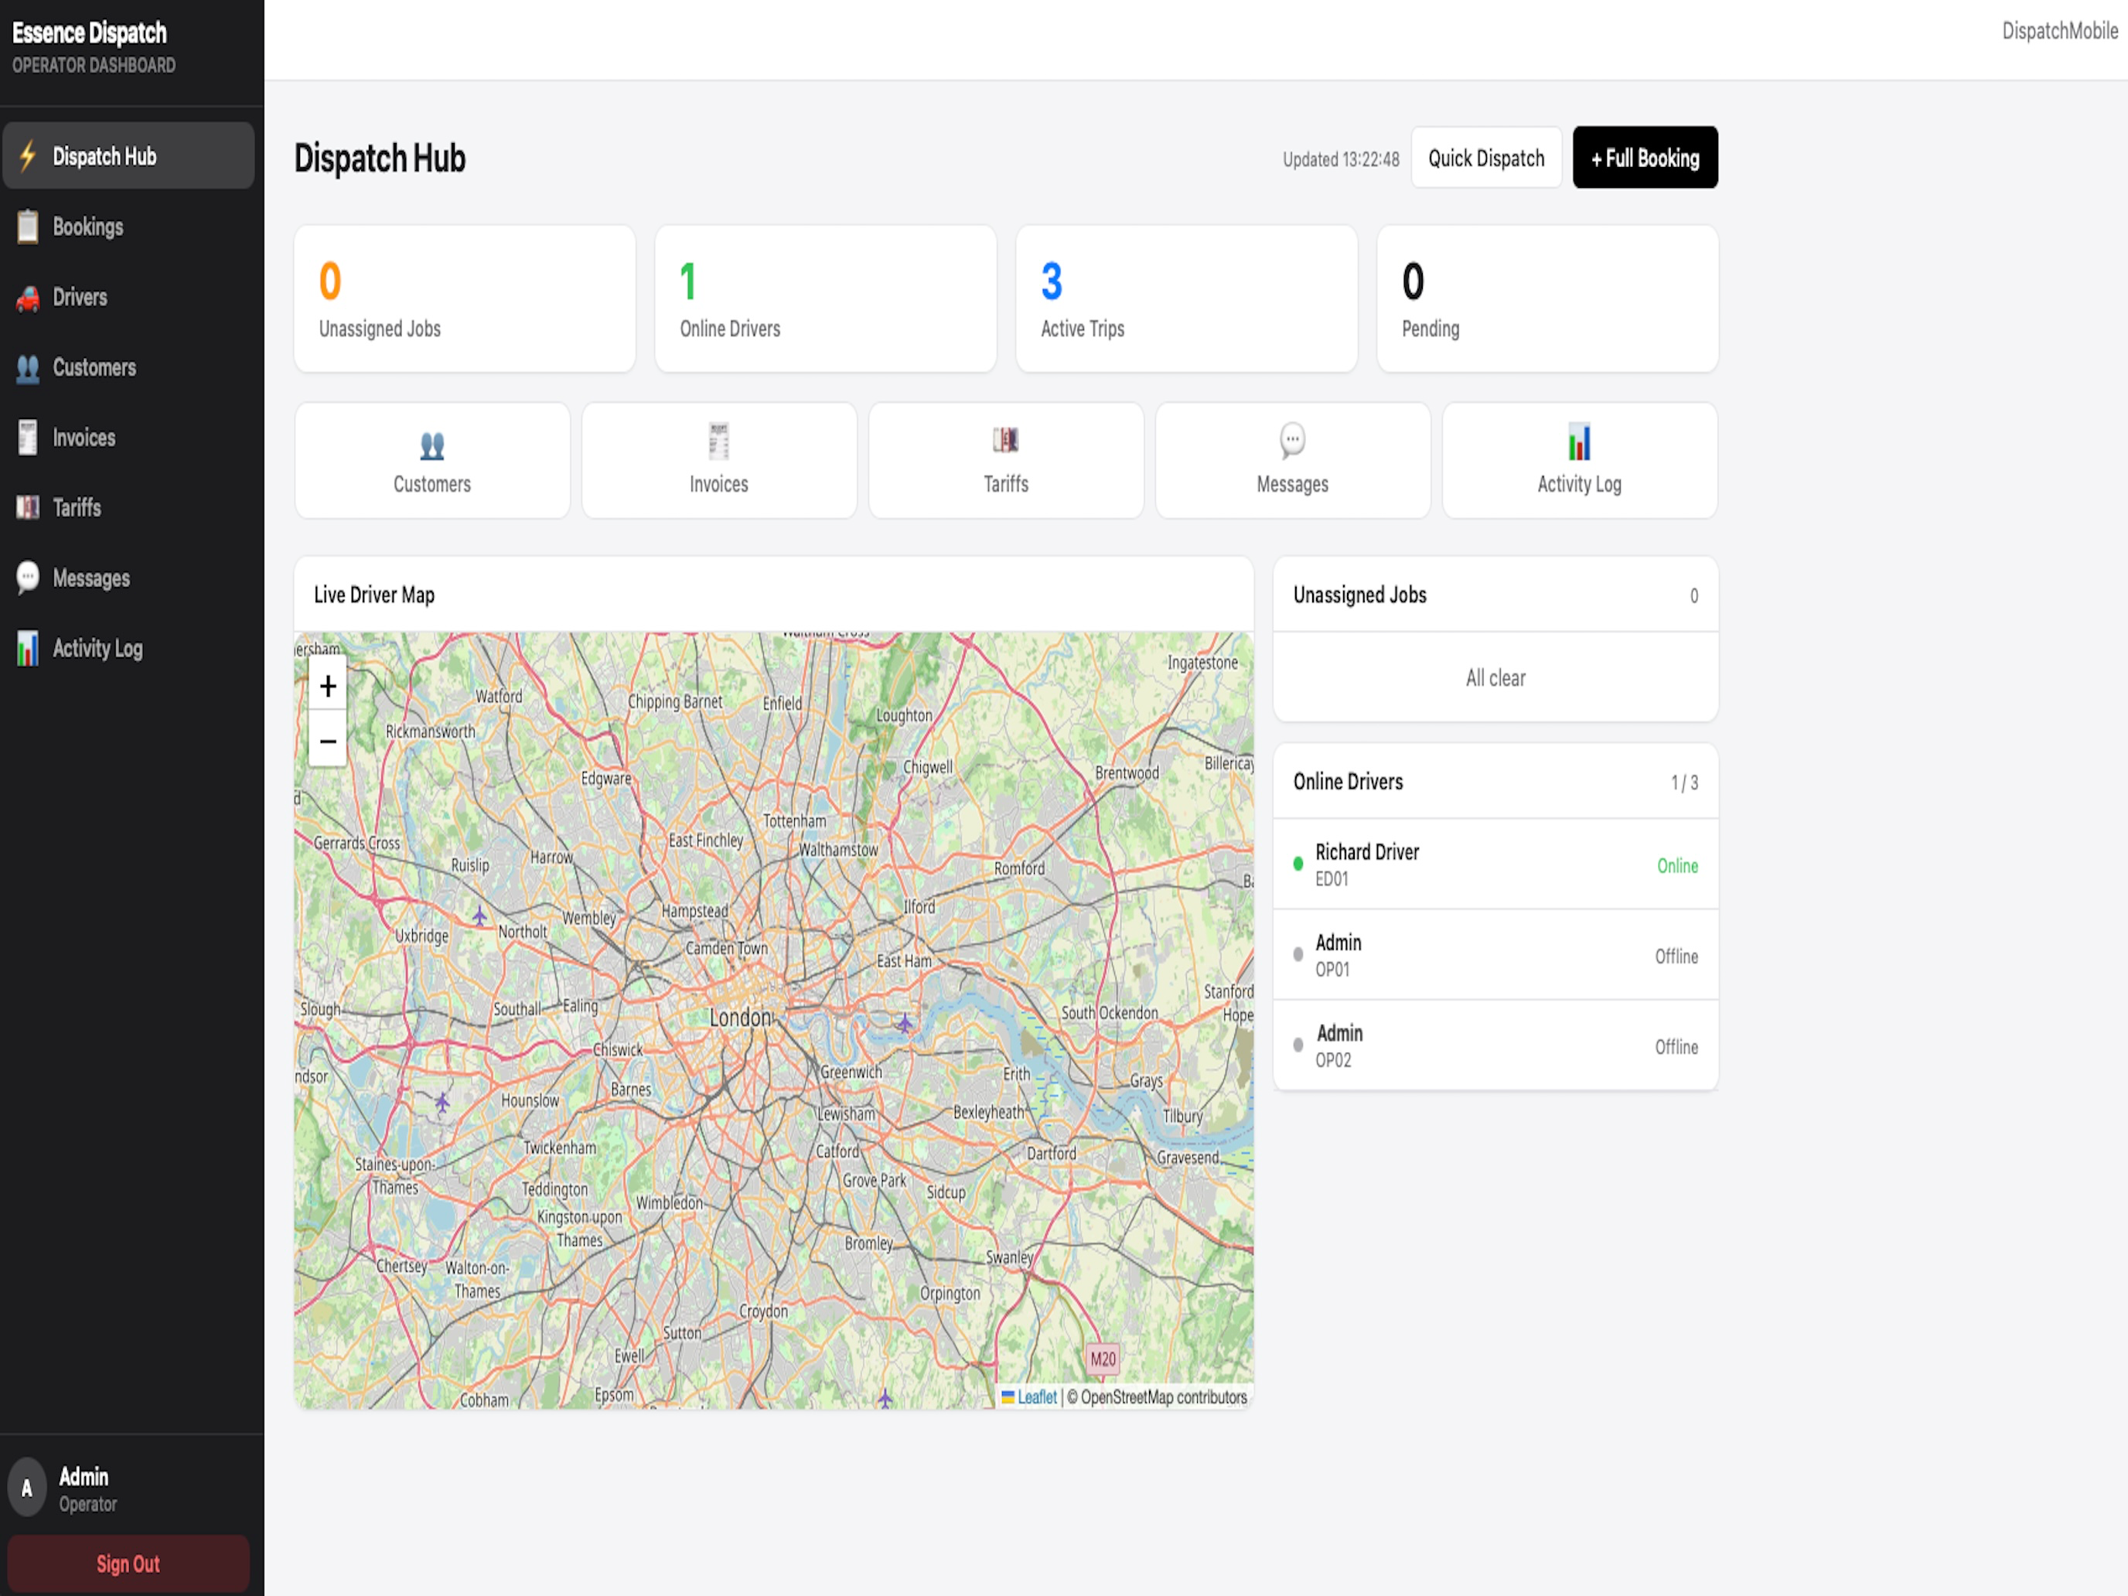The height and width of the screenshot is (1596, 2128).
Task: Click the '1 / 3' online drivers count
Action: tap(1683, 783)
